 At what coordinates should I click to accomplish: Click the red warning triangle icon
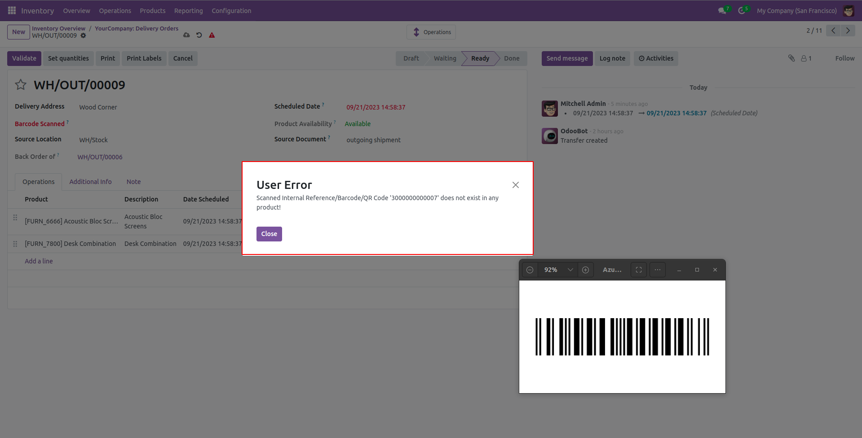pos(212,35)
